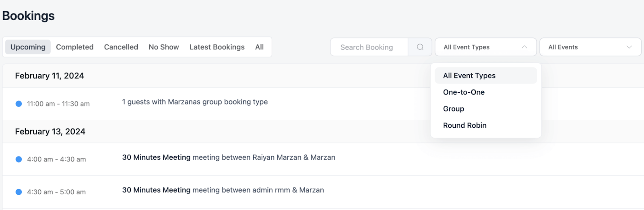
Task: Switch to the Upcoming tab
Action: (x=28, y=47)
